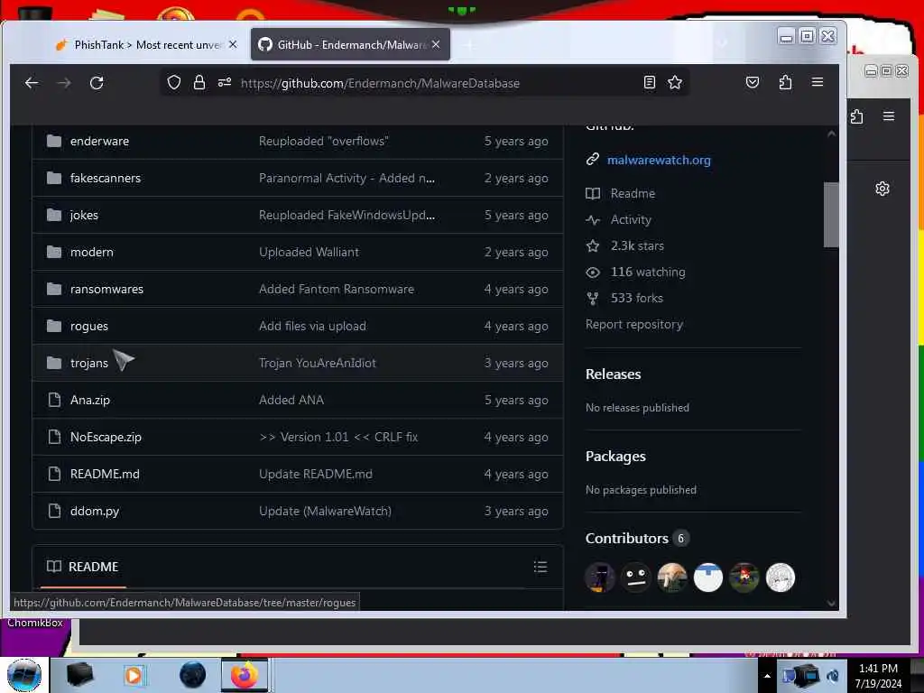Click the volume speaker tray icon
924x693 pixels.
tap(833, 675)
